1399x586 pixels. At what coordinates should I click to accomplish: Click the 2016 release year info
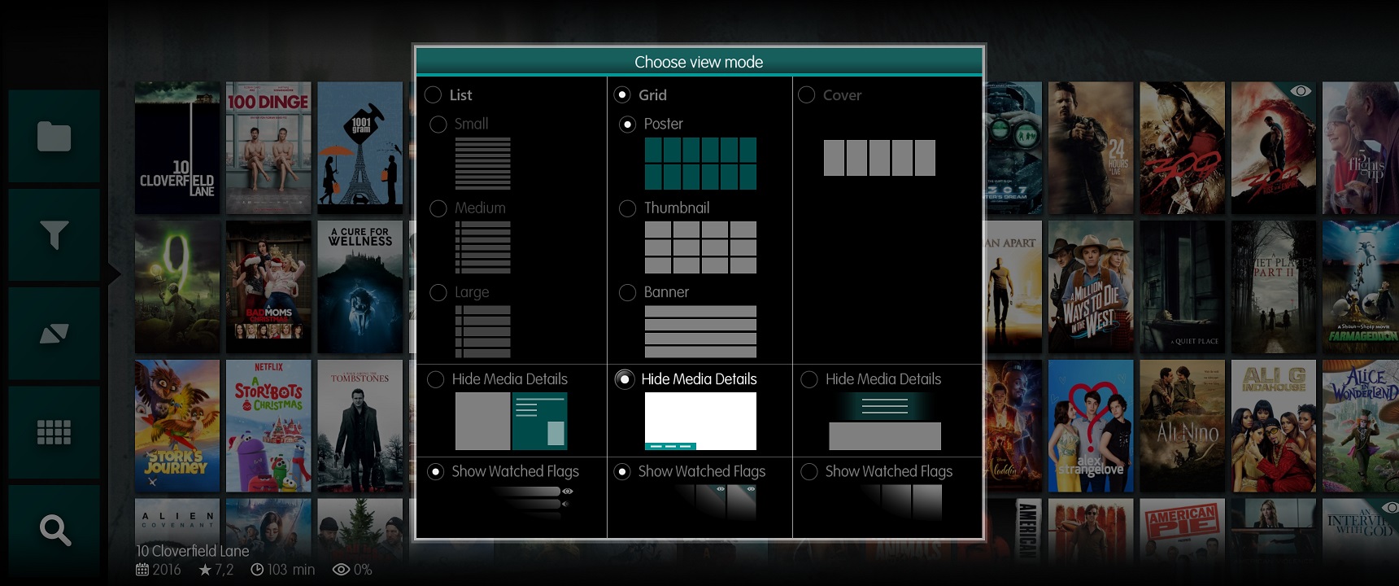159,570
